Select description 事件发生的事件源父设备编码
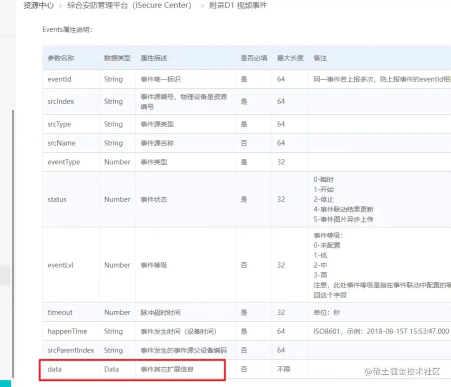 click(183, 350)
